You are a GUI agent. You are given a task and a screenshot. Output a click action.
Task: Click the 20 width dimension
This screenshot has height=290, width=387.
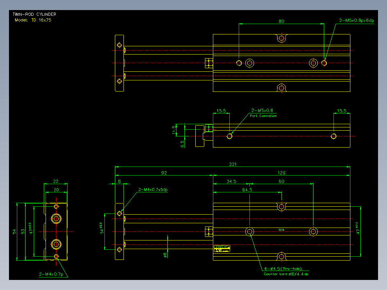click(x=56, y=190)
